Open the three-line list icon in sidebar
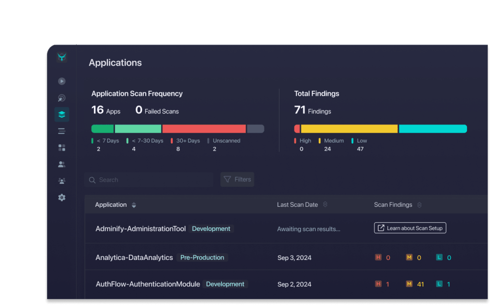This screenshot has height=305, width=491. 61,131
